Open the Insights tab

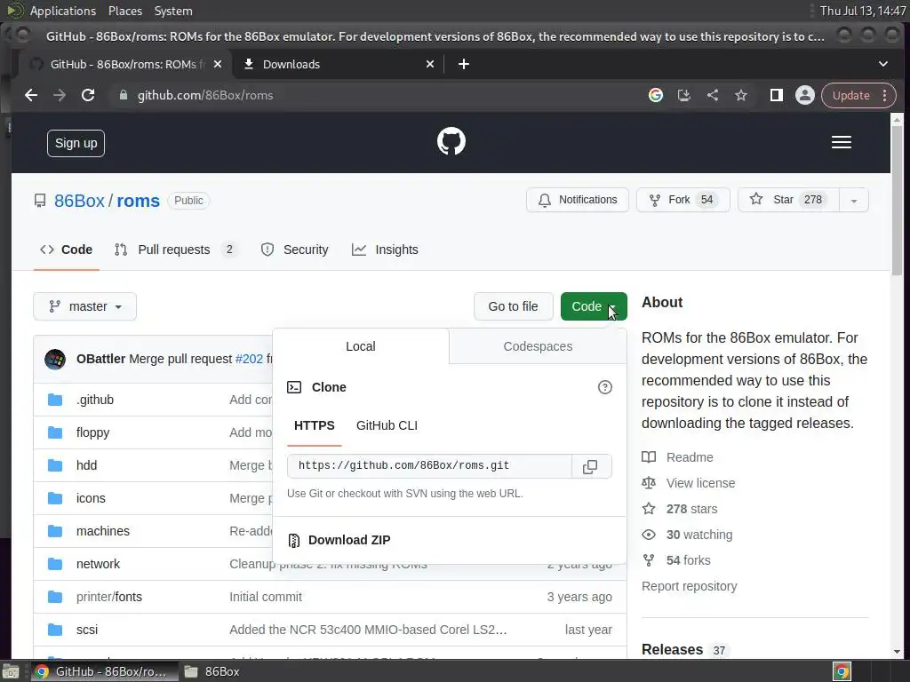pyautogui.click(x=385, y=250)
